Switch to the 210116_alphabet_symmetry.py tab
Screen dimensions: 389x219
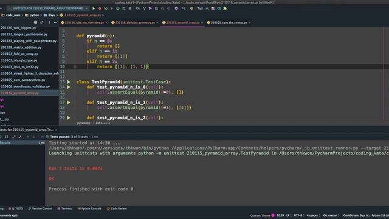tap(133, 23)
